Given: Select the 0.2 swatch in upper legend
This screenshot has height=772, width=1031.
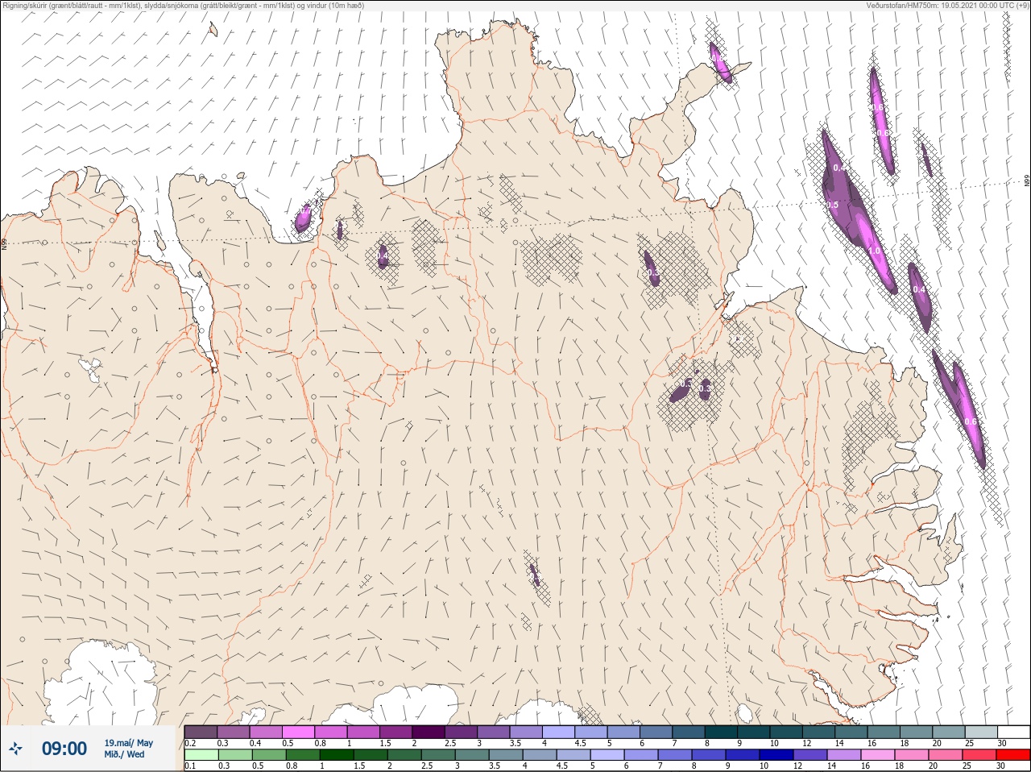Looking at the screenshot, I should (201, 731).
